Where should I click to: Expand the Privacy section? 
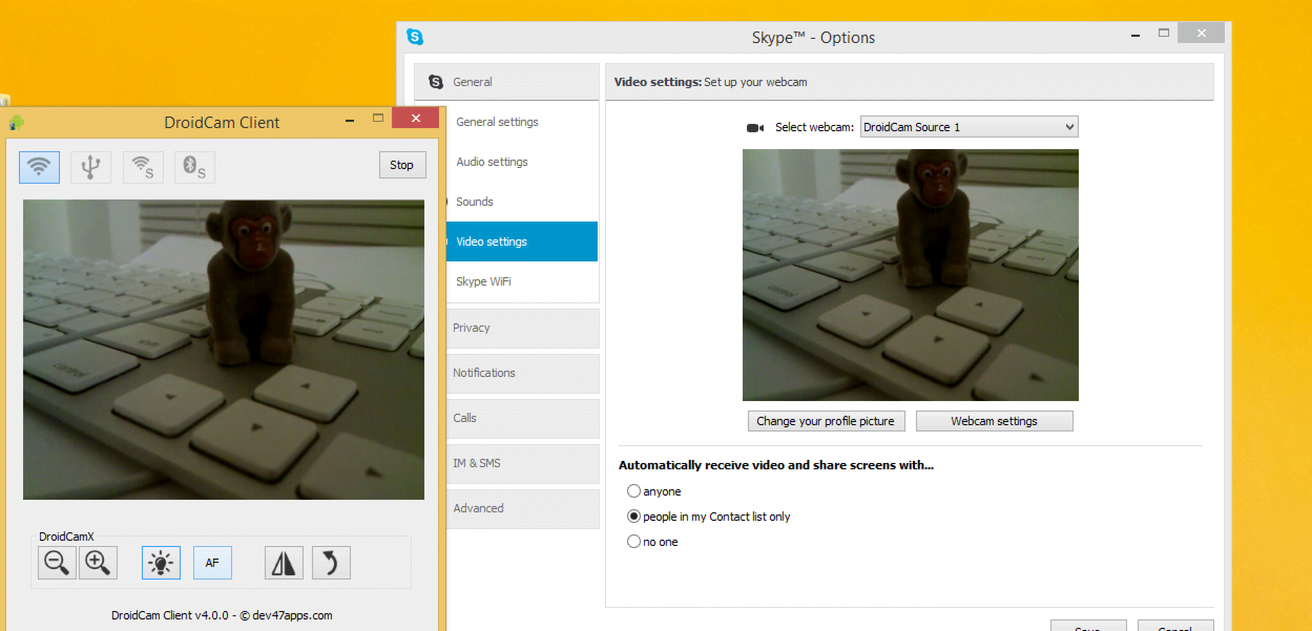[523, 328]
